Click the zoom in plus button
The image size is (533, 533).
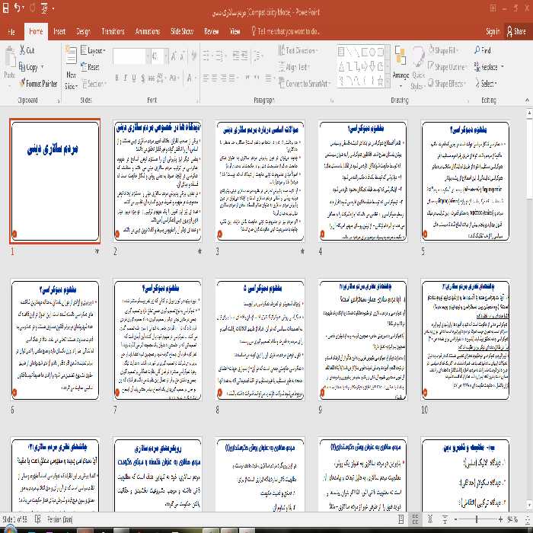[x=500, y=519]
